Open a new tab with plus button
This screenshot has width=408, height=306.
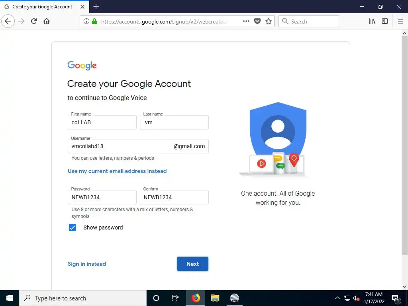[96, 6]
